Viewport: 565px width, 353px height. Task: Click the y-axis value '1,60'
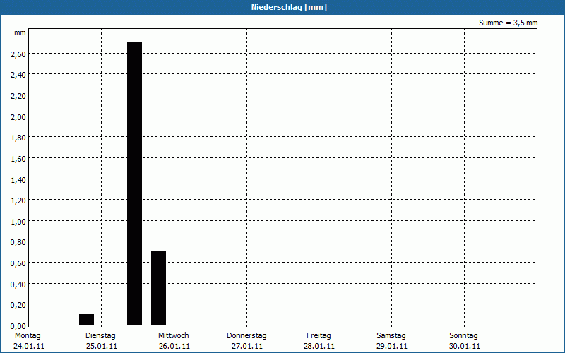(18, 158)
